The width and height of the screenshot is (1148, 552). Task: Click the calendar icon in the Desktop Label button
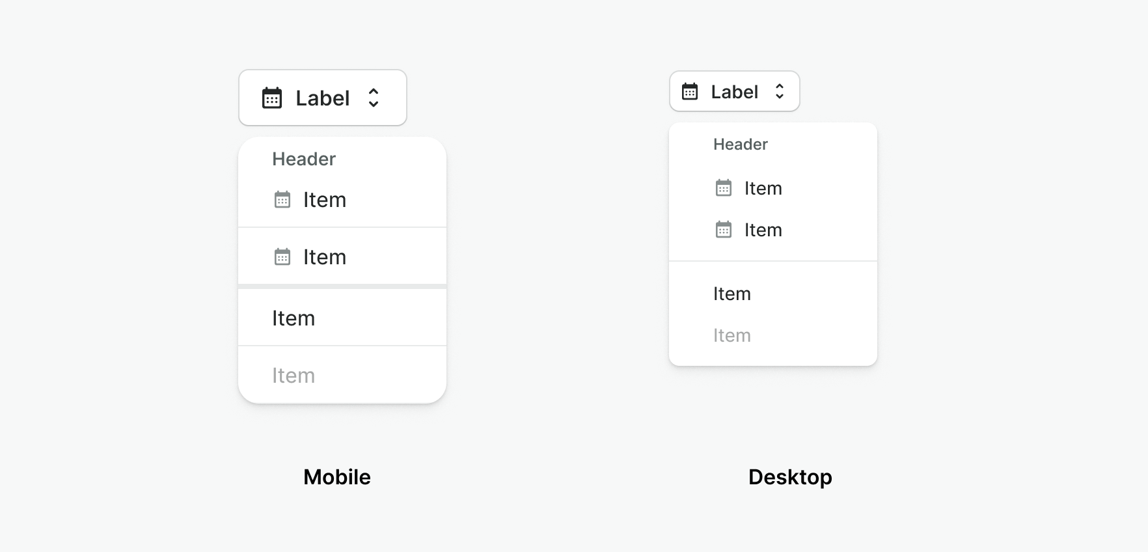[690, 92]
